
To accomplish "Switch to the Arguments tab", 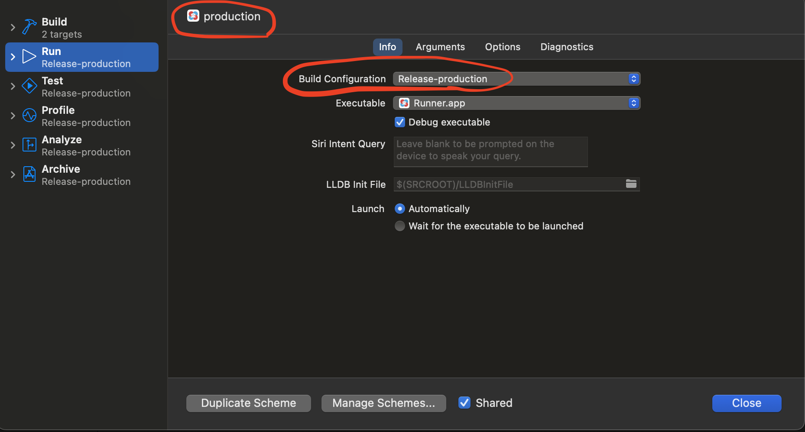I will (x=440, y=47).
